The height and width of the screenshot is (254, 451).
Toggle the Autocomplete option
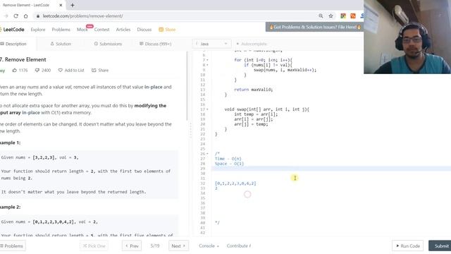(252, 44)
